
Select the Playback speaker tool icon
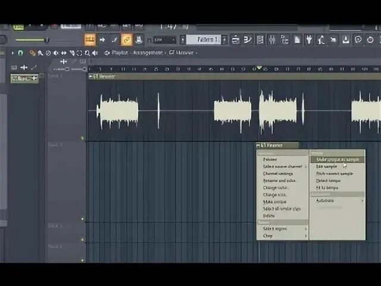(x=95, y=53)
